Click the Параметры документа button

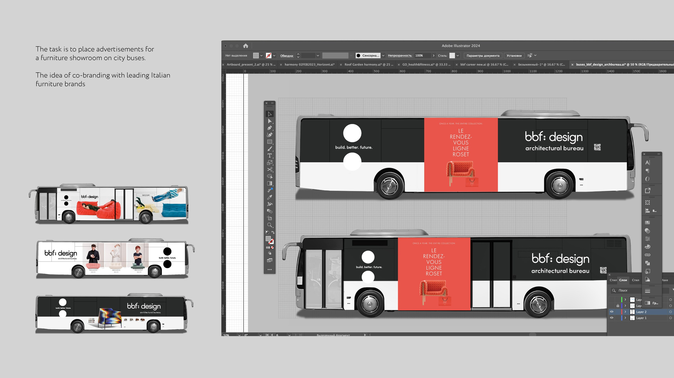pyautogui.click(x=483, y=56)
